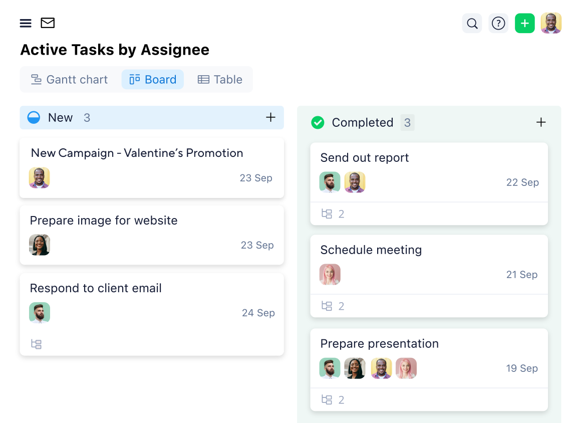Viewport: 581px width, 423px height.
Task: Click bearded man avatar on Send out report
Action: click(x=330, y=182)
